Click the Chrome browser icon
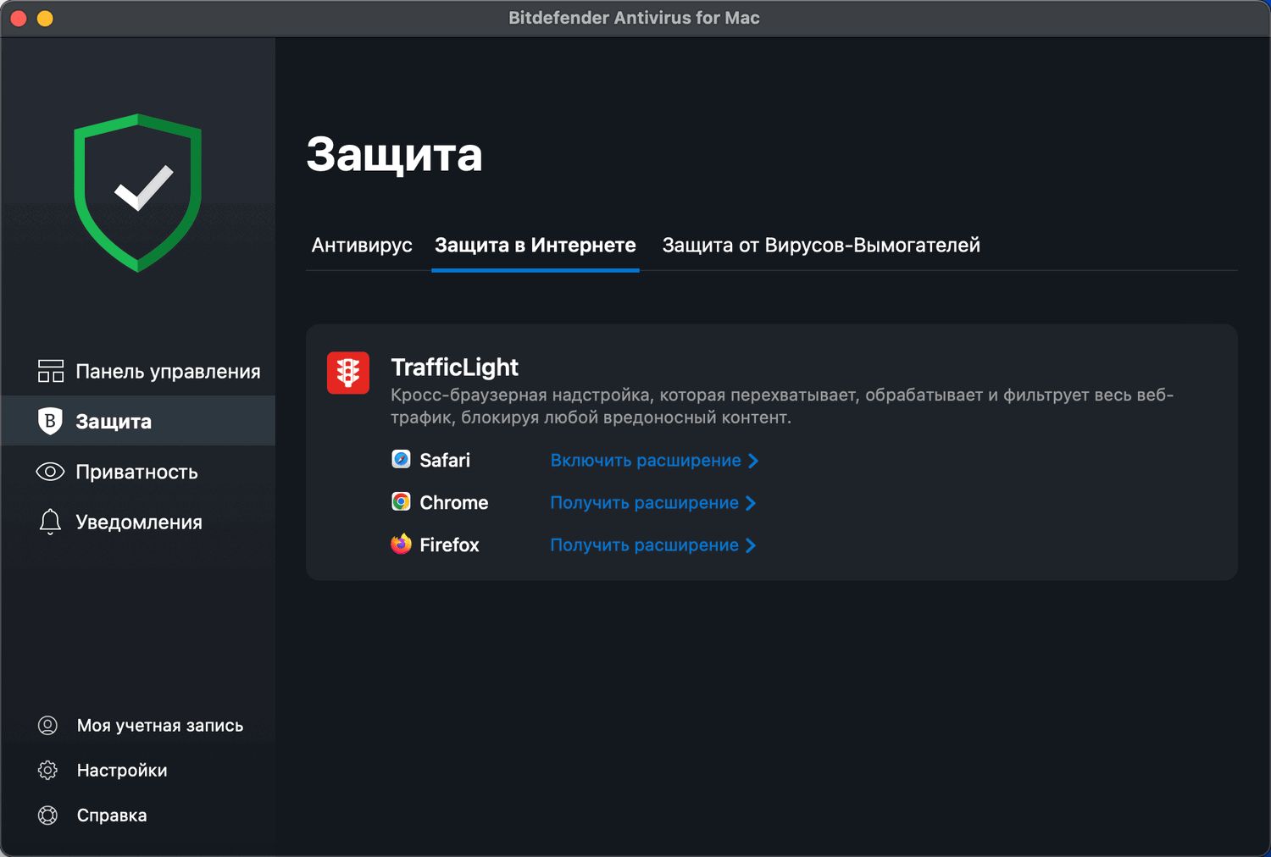The height and width of the screenshot is (857, 1271). tap(401, 501)
